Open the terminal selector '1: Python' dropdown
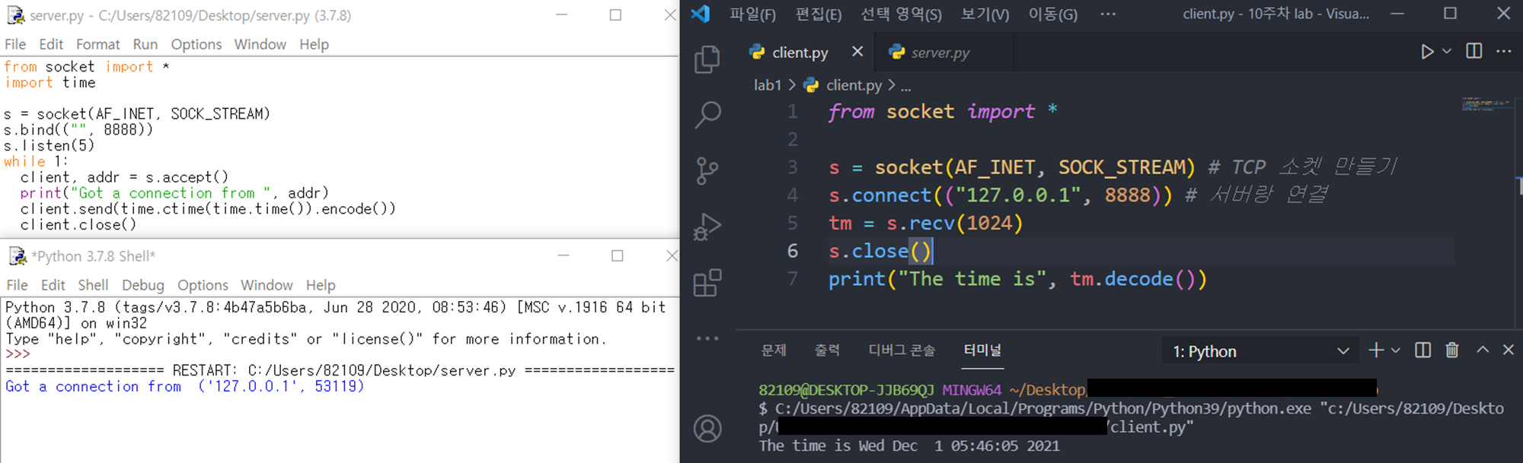Screen dimensions: 1523x463 [1260, 351]
